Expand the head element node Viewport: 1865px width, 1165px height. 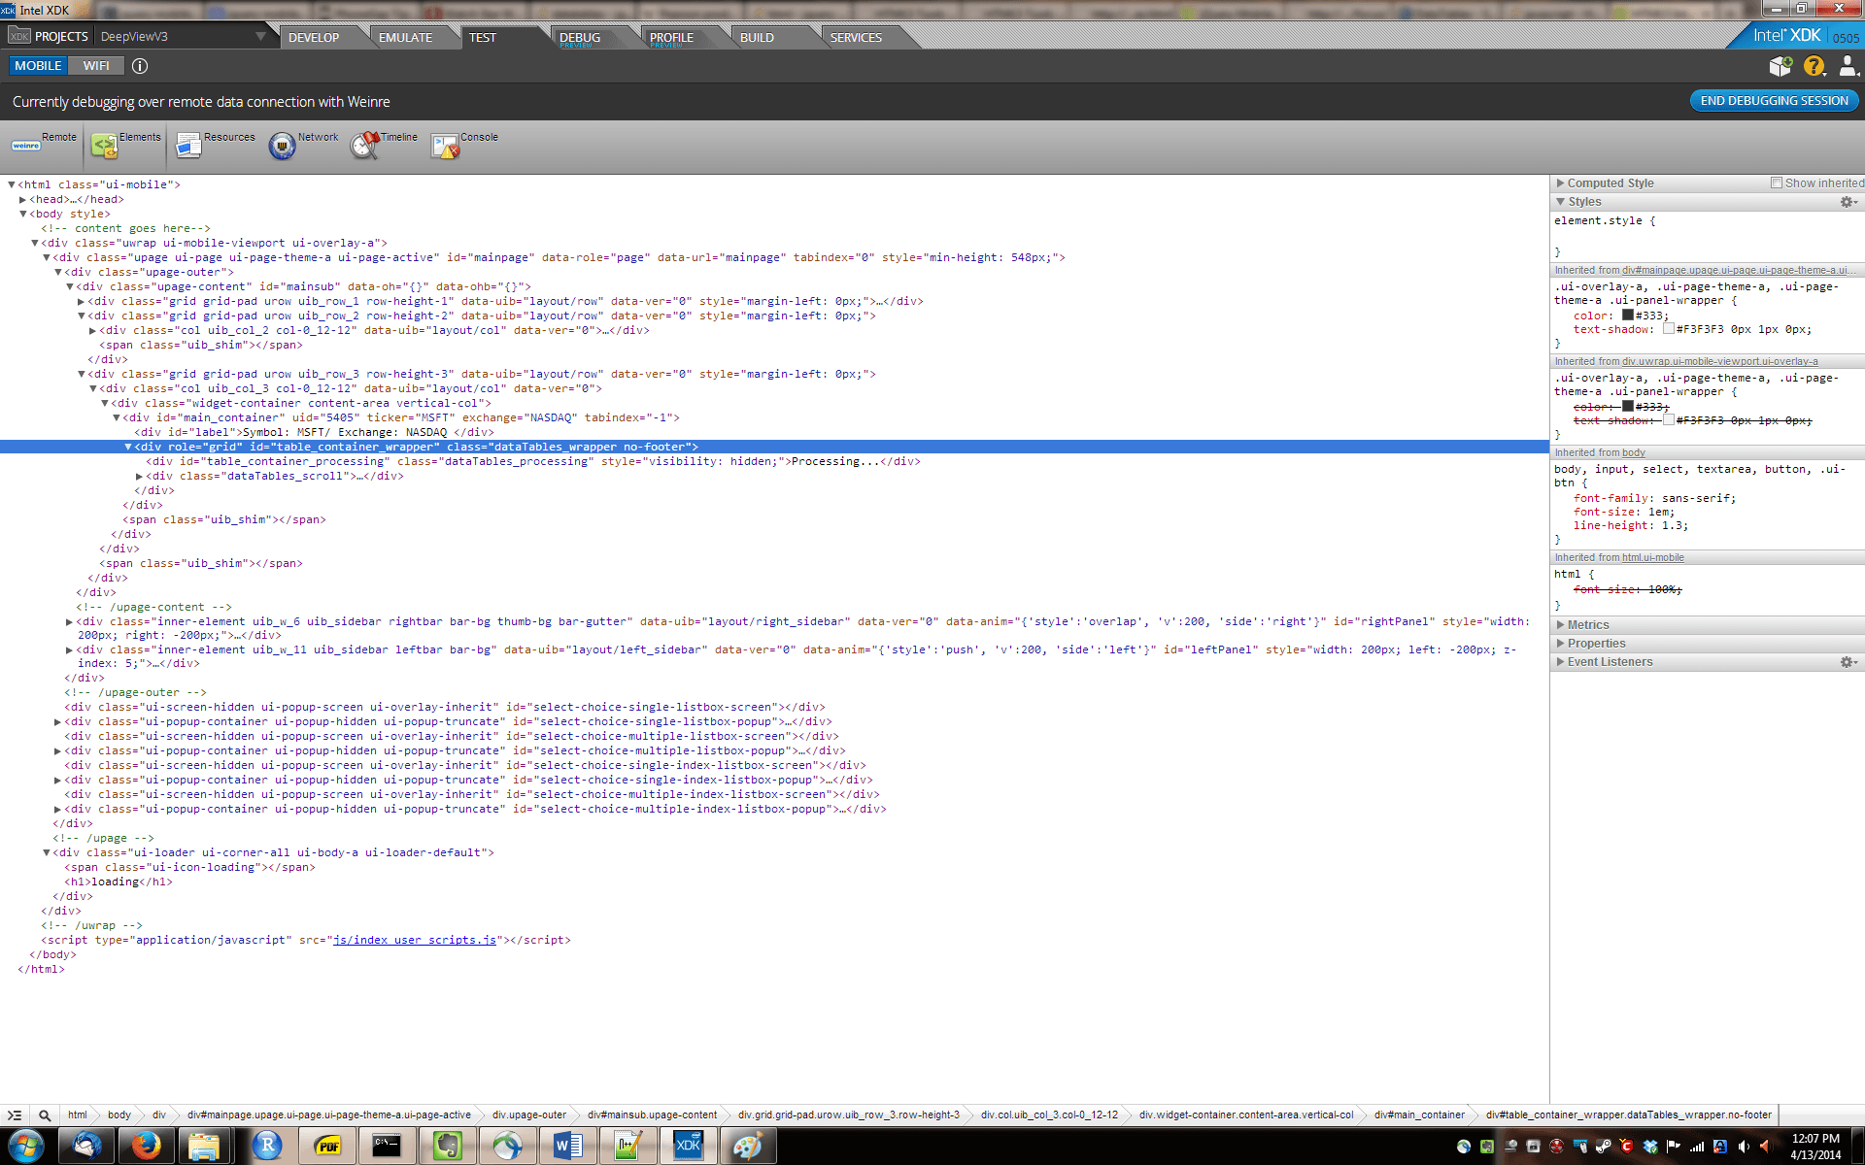[23, 200]
